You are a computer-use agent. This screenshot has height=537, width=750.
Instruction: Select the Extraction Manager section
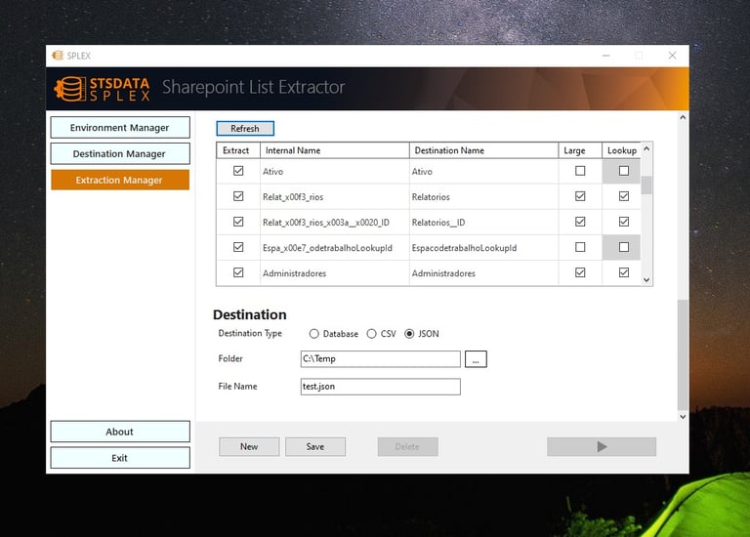[x=119, y=181]
